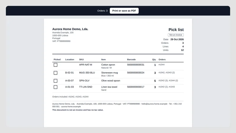This screenshot has width=236, height=133.
Task: Click orders text #1042, #1043 (2)
Action: (x=167, y=72)
